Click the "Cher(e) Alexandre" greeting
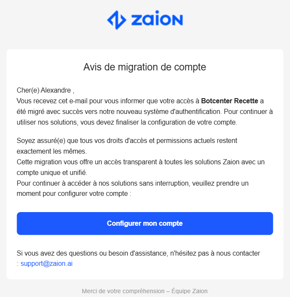The image size is (290, 297). pyautogui.click(x=44, y=90)
